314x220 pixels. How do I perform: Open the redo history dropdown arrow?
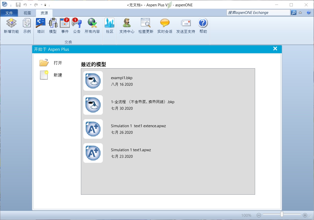tap(41, 5)
